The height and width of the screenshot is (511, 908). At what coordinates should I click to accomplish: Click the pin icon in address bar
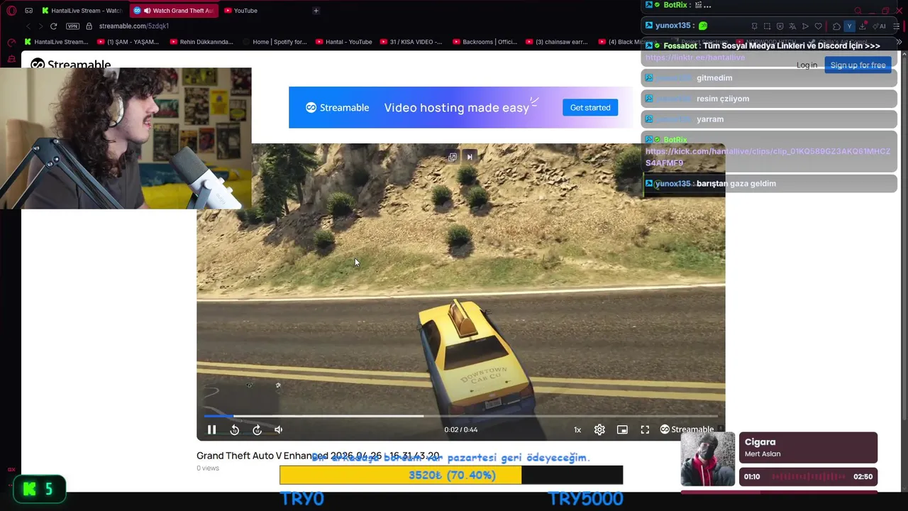(x=754, y=26)
